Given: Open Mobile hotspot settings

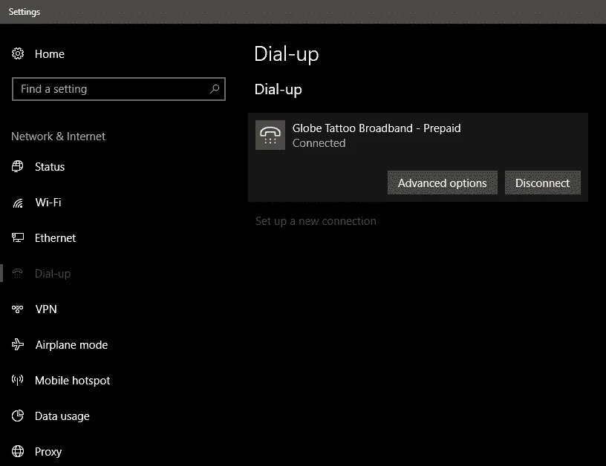Looking at the screenshot, I should click(x=73, y=381).
